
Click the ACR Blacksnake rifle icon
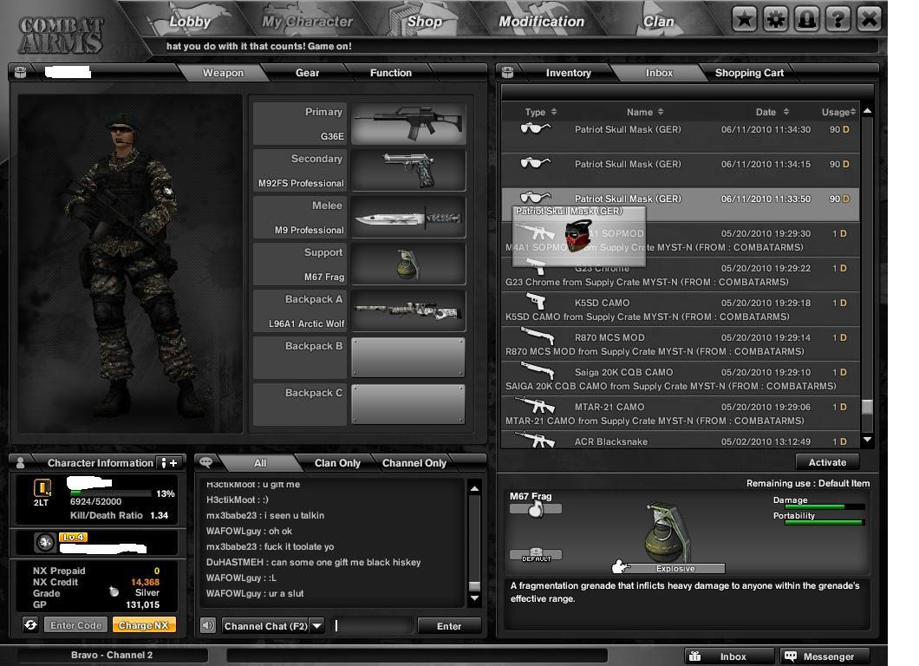[535, 441]
